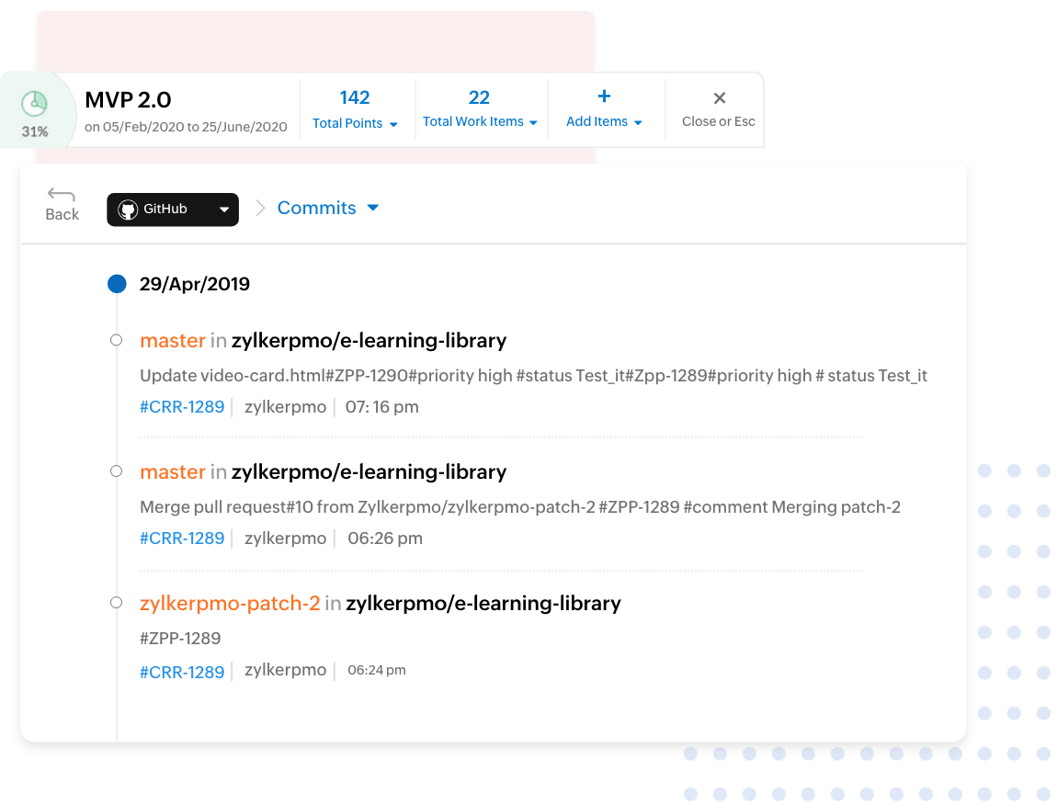The width and height of the screenshot is (1057, 805).
Task: Open #CRR-1289 link at 06:24 pm commit
Action: coord(182,672)
